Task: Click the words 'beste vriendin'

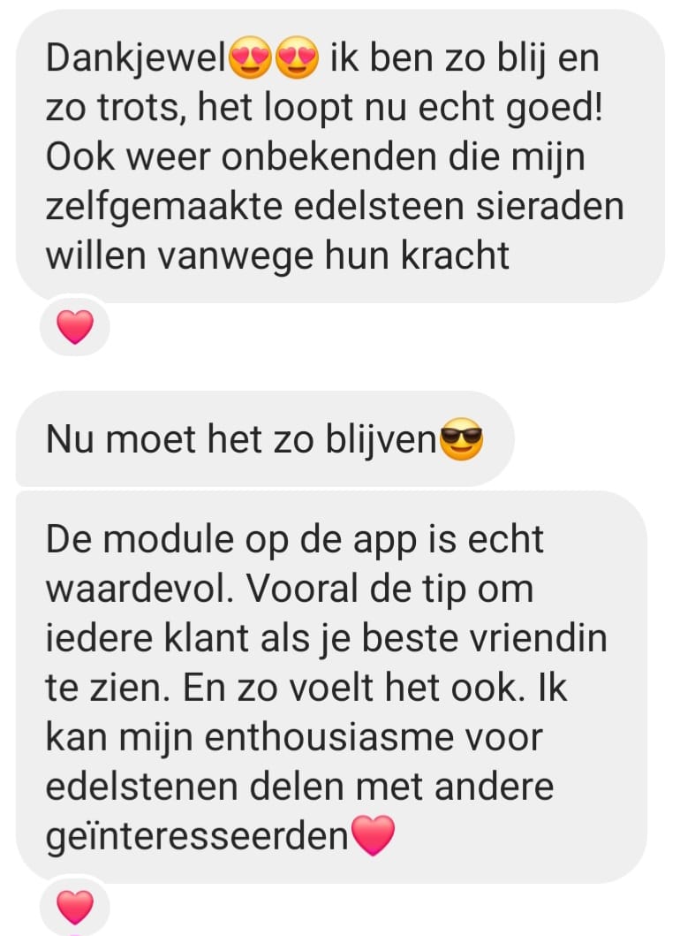Action: pyautogui.click(x=484, y=638)
